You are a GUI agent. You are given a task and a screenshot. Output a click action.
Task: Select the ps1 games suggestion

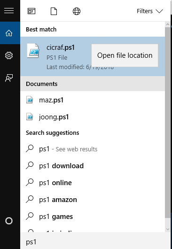tap(93, 217)
